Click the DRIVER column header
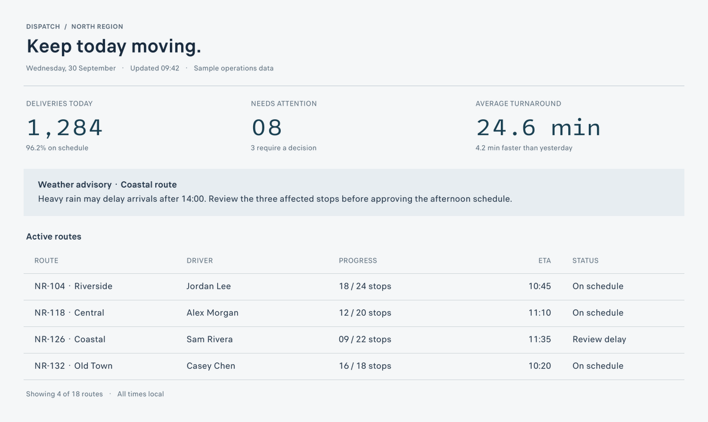Image resolution: width=708 pixels, height=422 pixels. pyautogui.click(x=199, y=260)
